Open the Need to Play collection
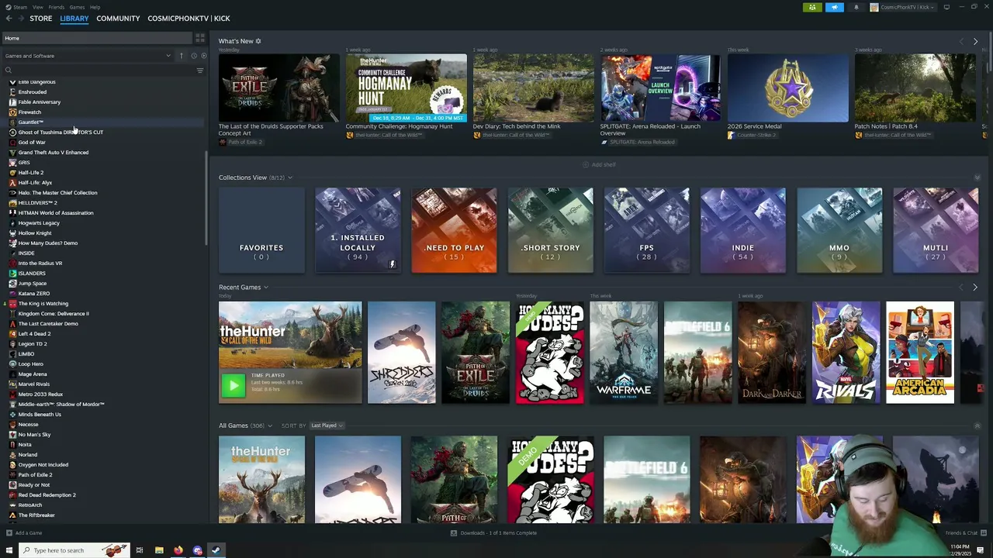The width and height of the screenshot is (993, 558). 454,230
